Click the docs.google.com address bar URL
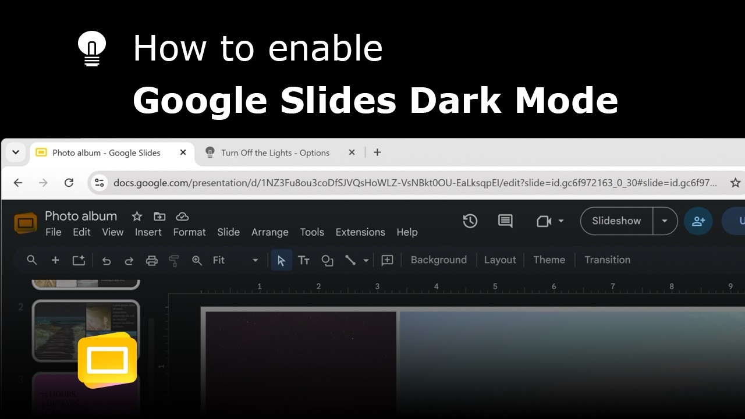This screenshot has width=745, height=419. 415,183
